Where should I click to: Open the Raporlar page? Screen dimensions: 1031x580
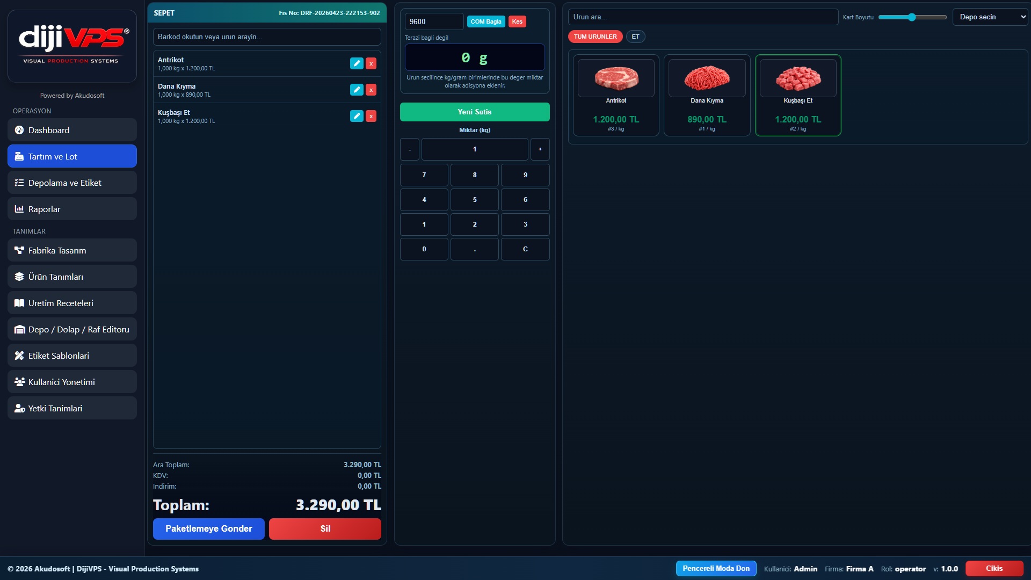click(72, 209)
